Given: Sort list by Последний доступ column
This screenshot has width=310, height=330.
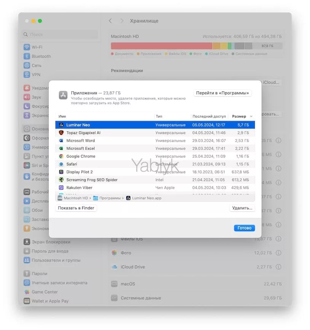Looking at the screenshot, I should (x=209, y=117).
